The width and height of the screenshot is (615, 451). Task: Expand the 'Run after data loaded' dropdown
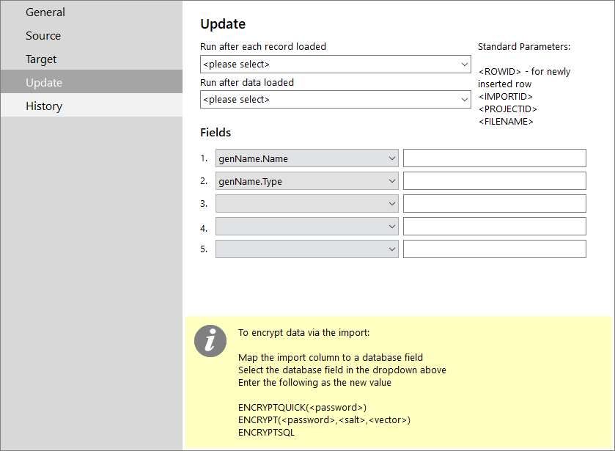(335, 100)
